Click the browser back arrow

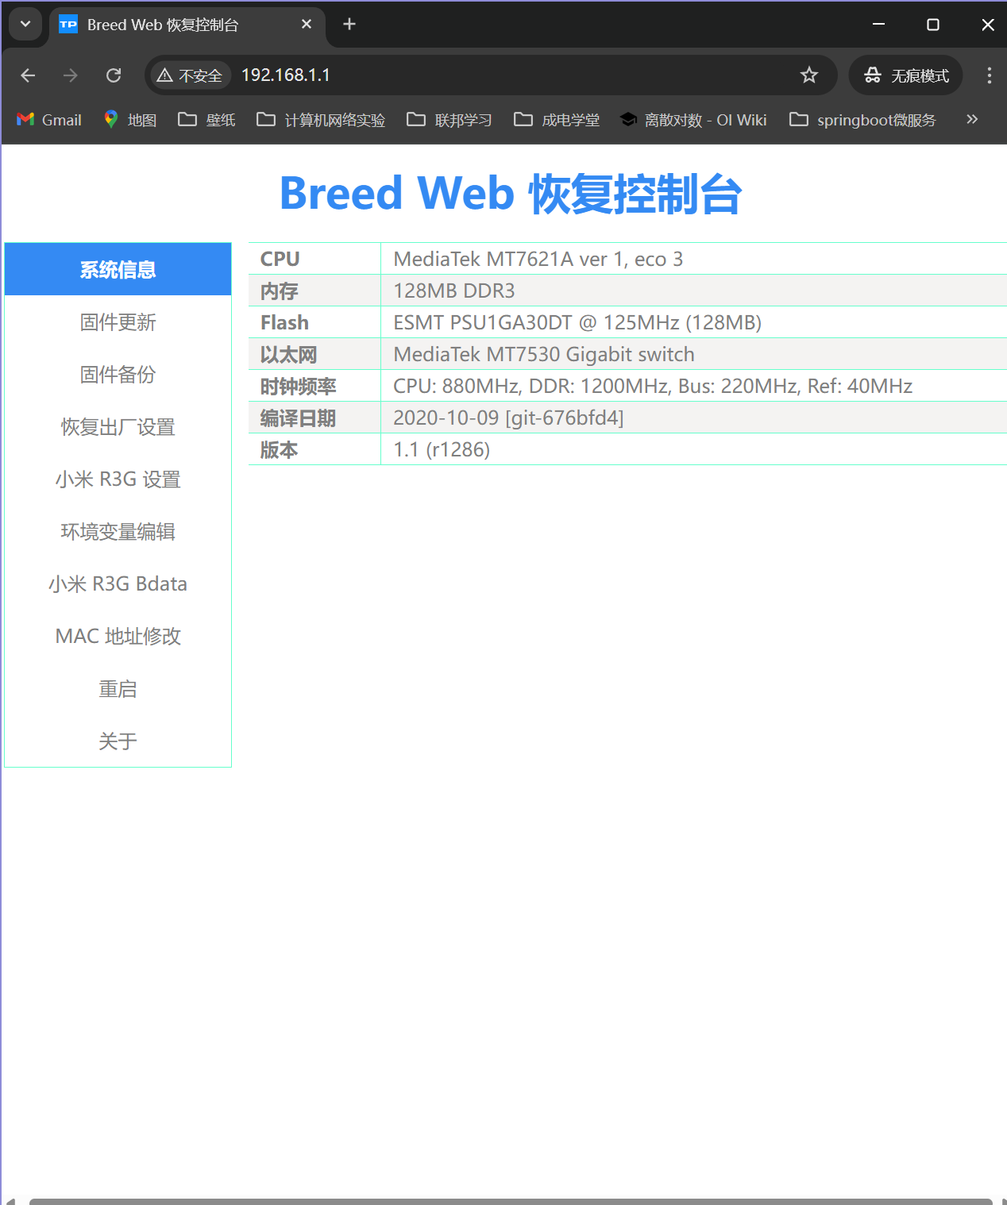point(28,75)
